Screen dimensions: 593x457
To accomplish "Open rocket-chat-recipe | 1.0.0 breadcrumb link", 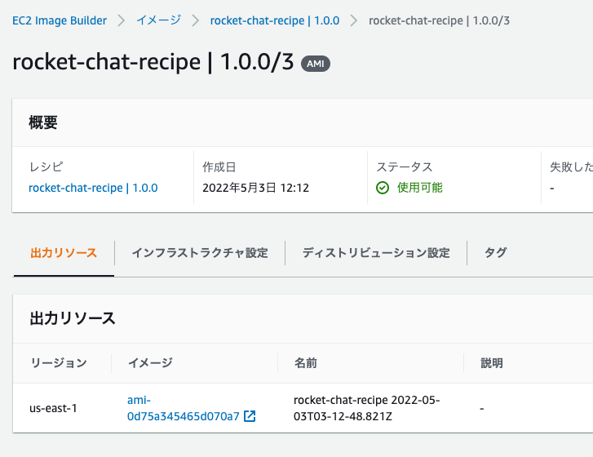I will (x=275, y=20).
